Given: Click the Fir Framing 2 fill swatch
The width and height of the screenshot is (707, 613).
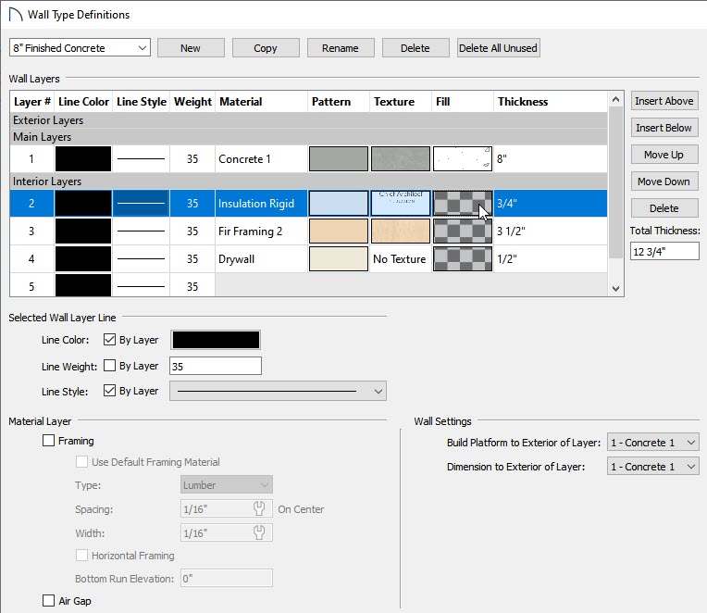Looking at the screenshot, I should [463, 231].
